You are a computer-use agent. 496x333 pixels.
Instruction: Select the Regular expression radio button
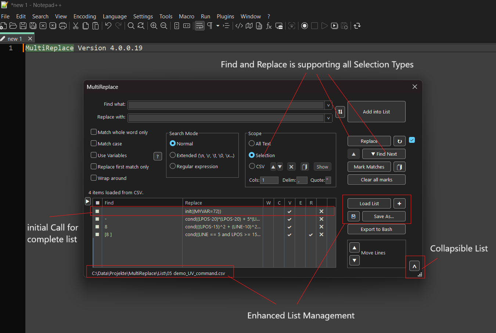[173, 166]
